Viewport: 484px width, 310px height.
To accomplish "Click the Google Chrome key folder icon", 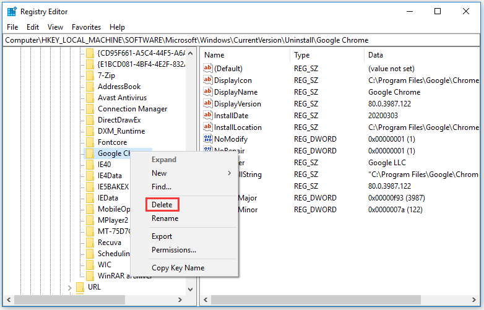I will click(90, 153).
